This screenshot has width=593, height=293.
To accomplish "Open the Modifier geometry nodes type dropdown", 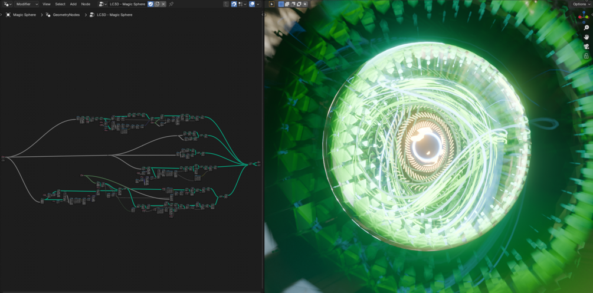I will pyautogui.click(x=27, y=4).
